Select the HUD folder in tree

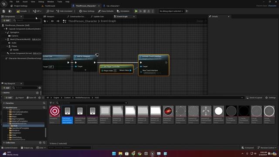tap(15, 126)
